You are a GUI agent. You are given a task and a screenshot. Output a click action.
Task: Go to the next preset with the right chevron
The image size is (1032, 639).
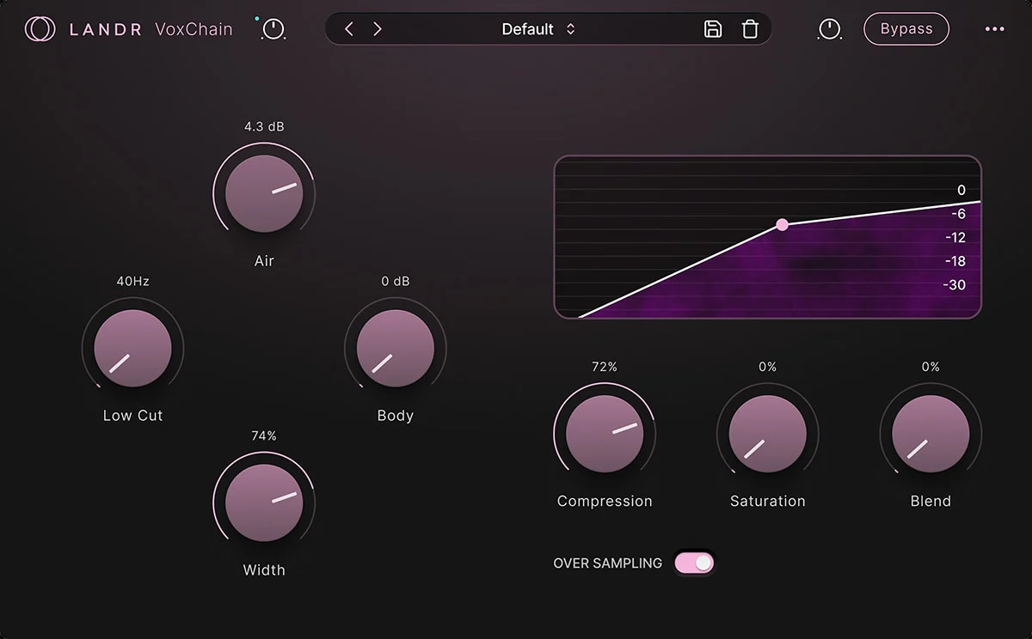click(x=377, y=28)
